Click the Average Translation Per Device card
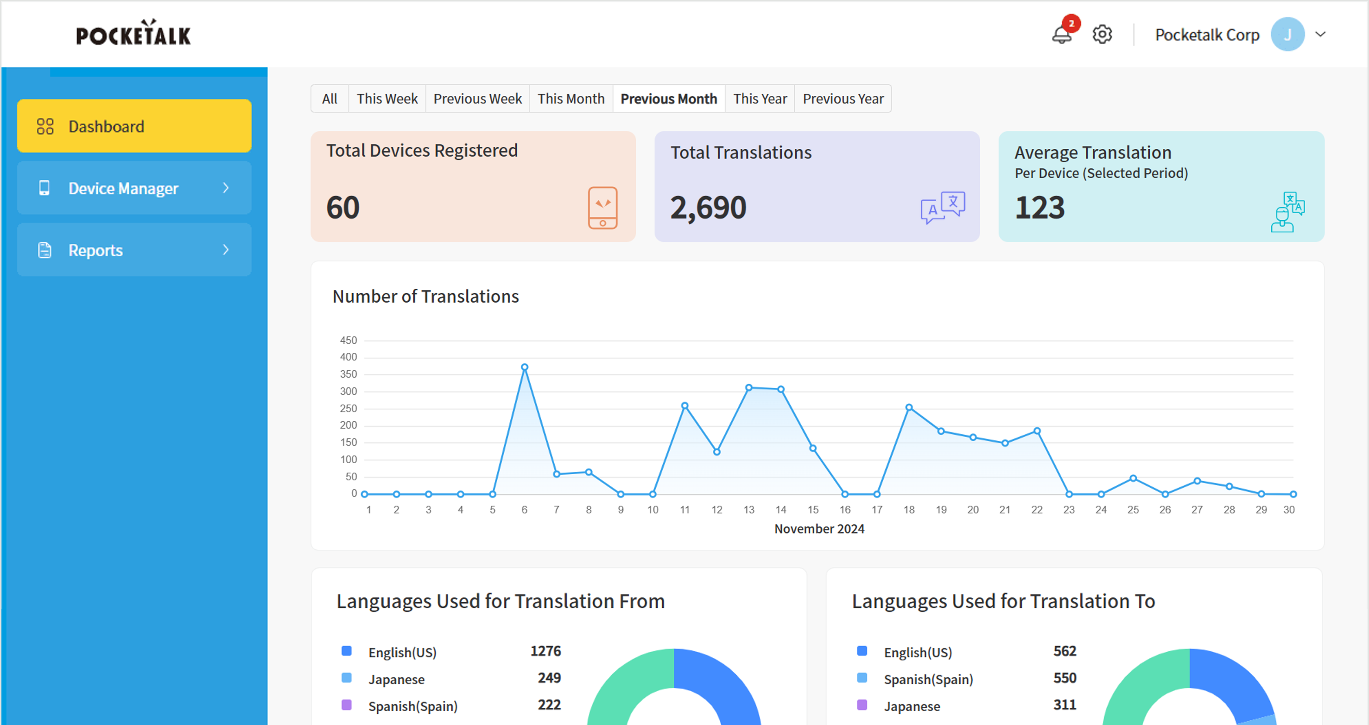Screen dimensions: 1369x725 click(1161, 186)
